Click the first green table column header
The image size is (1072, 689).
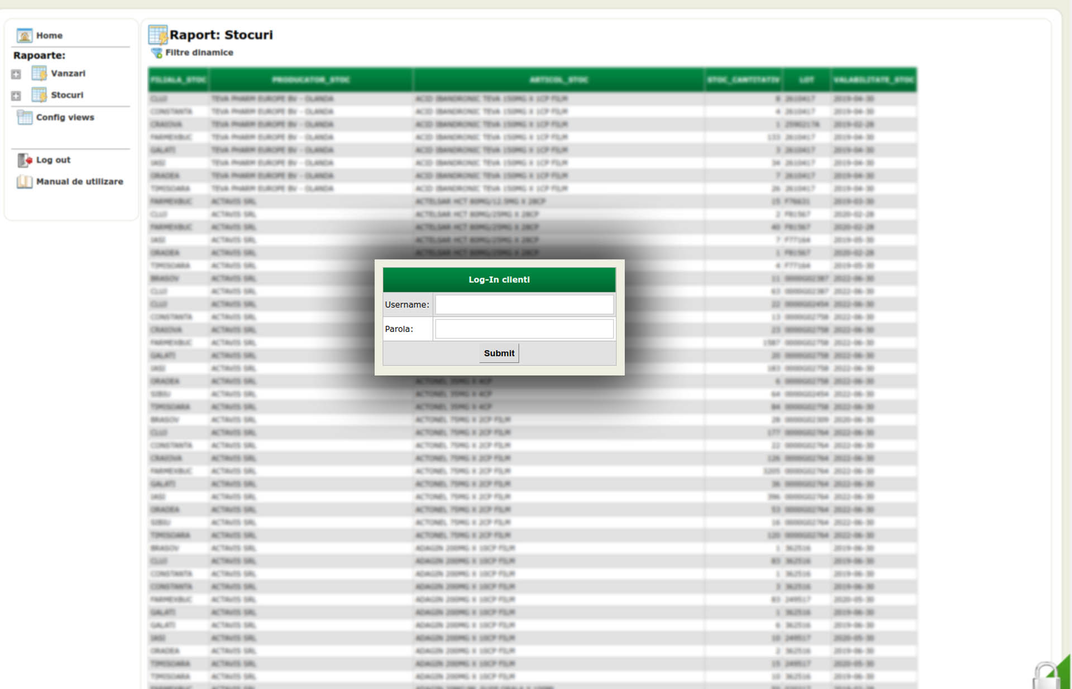178,80
